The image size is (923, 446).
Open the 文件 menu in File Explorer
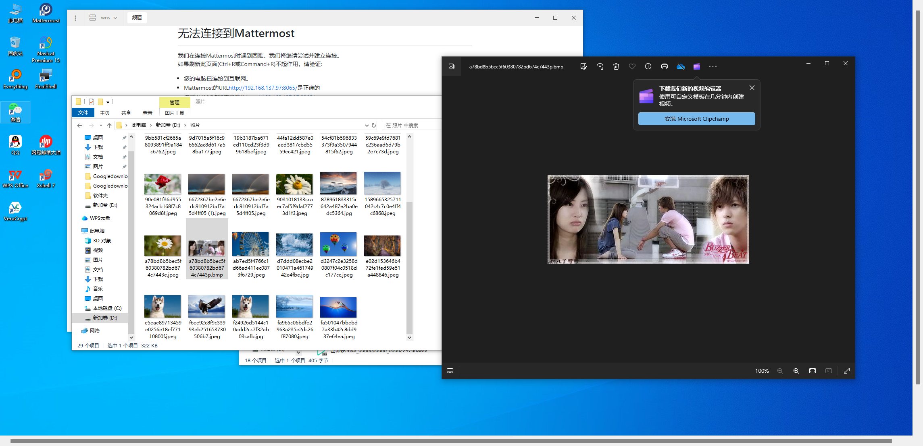coord(83,113)
